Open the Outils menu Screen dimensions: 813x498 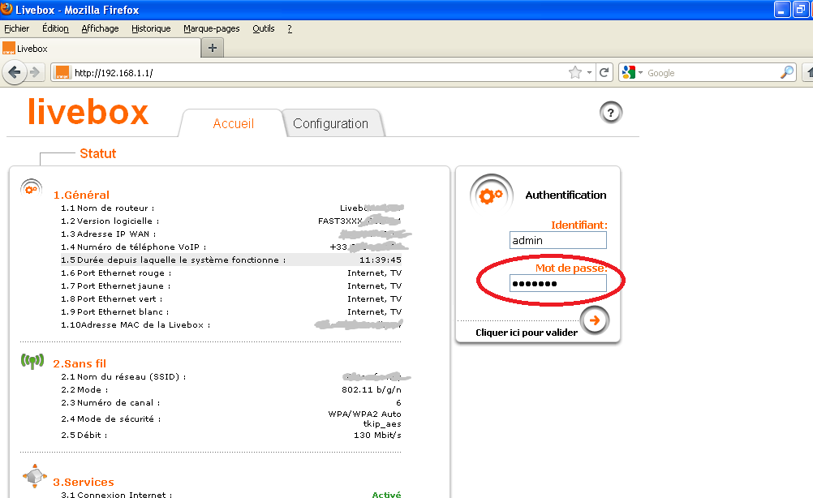click(264, 28)
